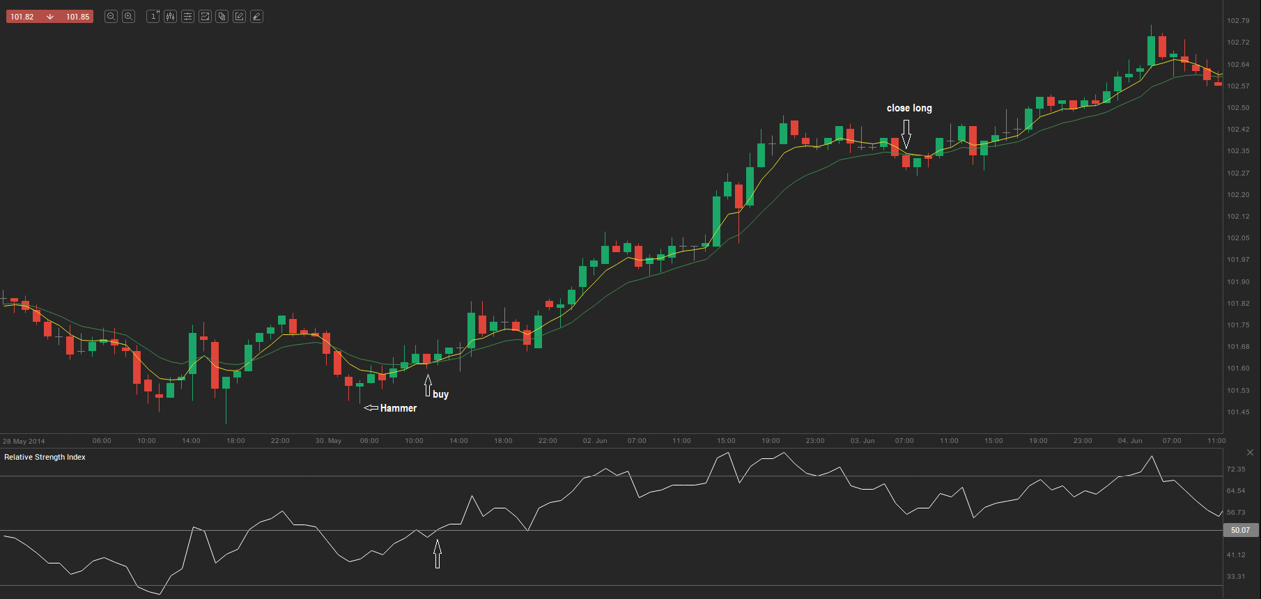The width and height of the screenshot is (1261, 599).
Task: Click the red 101.82 / 101.85 price button
Action: 49,17
